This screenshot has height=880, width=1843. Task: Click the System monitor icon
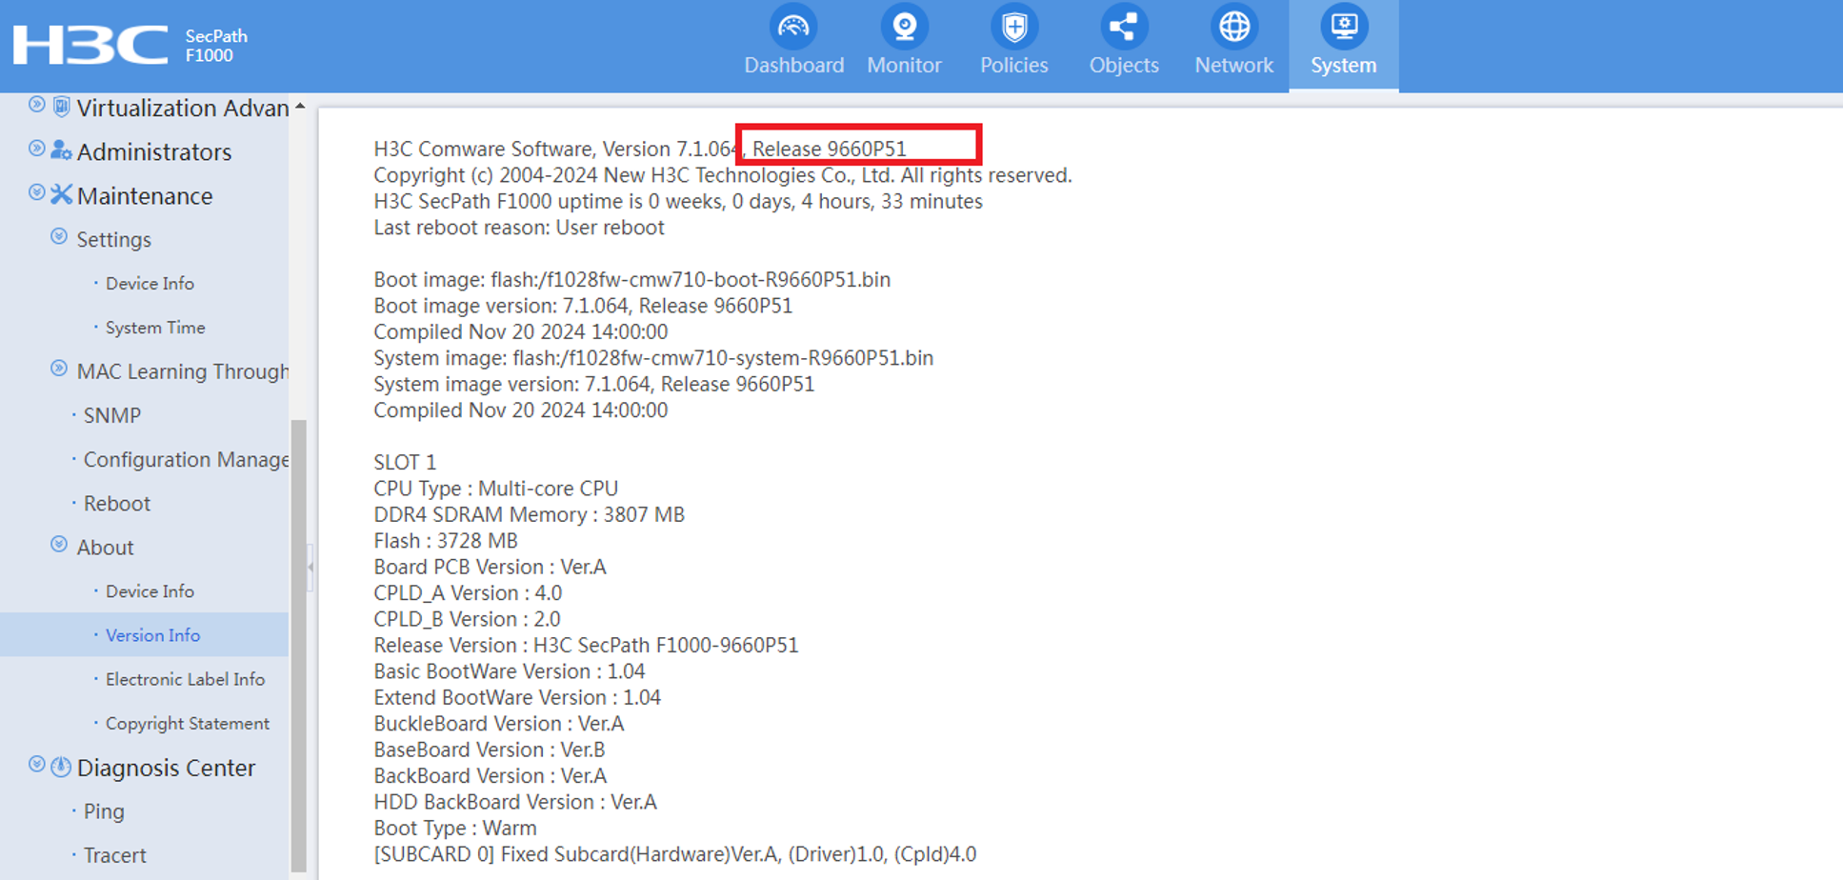(1344, 27)
